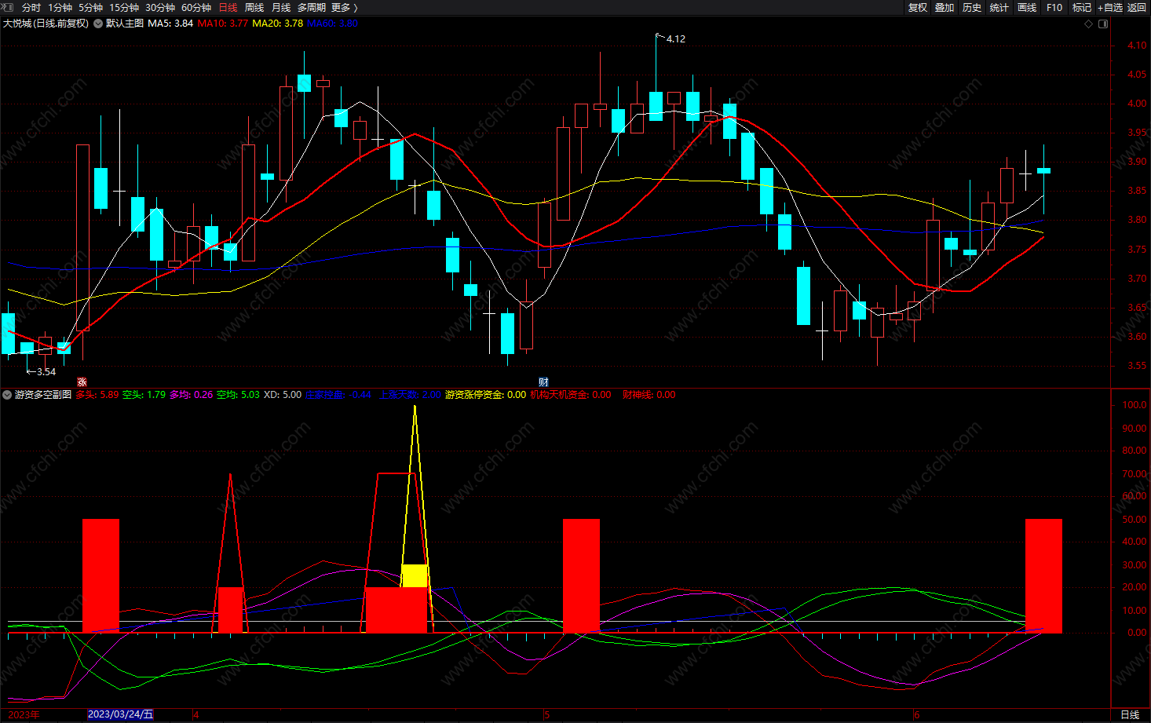Click the 上涨天数: 2.00 value
The height and width of the screenshot is (723, 1151).
click(x=410, y=395)
